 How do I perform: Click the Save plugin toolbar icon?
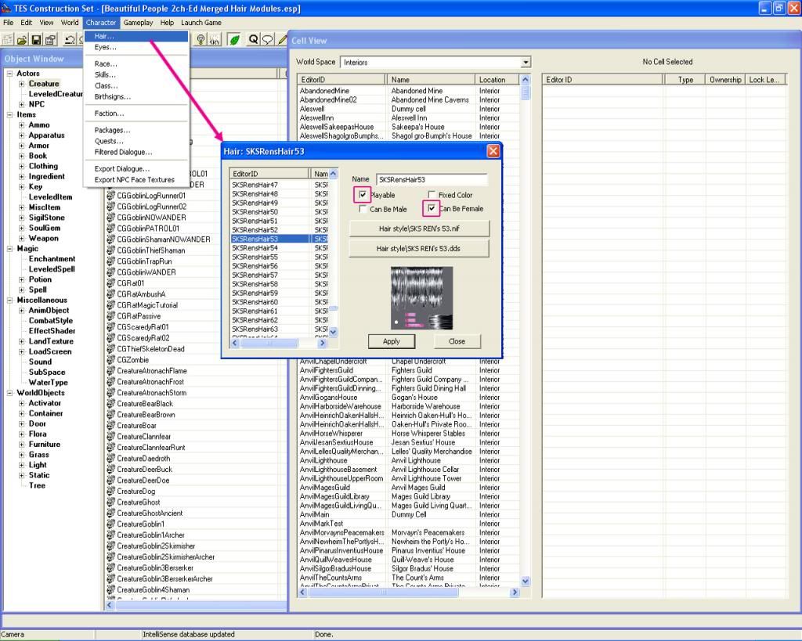click(x=35, y=39)
